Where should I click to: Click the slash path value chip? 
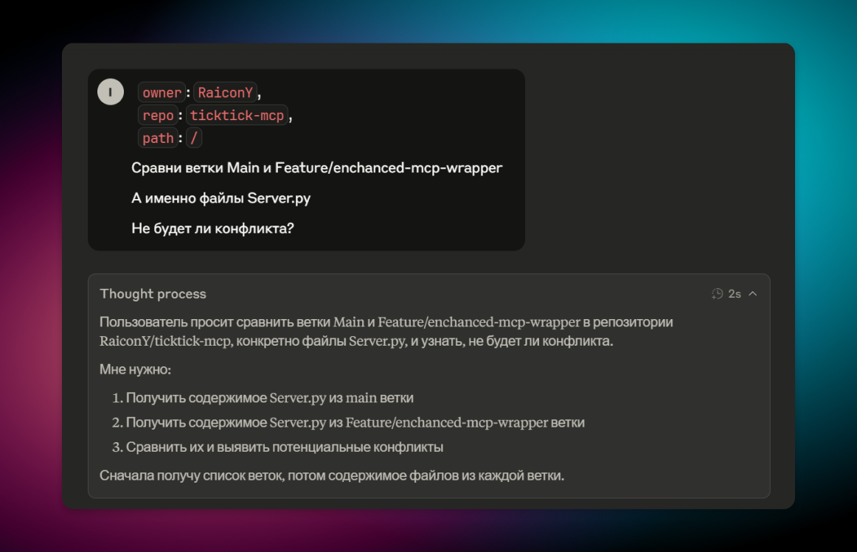coord(193,138)
